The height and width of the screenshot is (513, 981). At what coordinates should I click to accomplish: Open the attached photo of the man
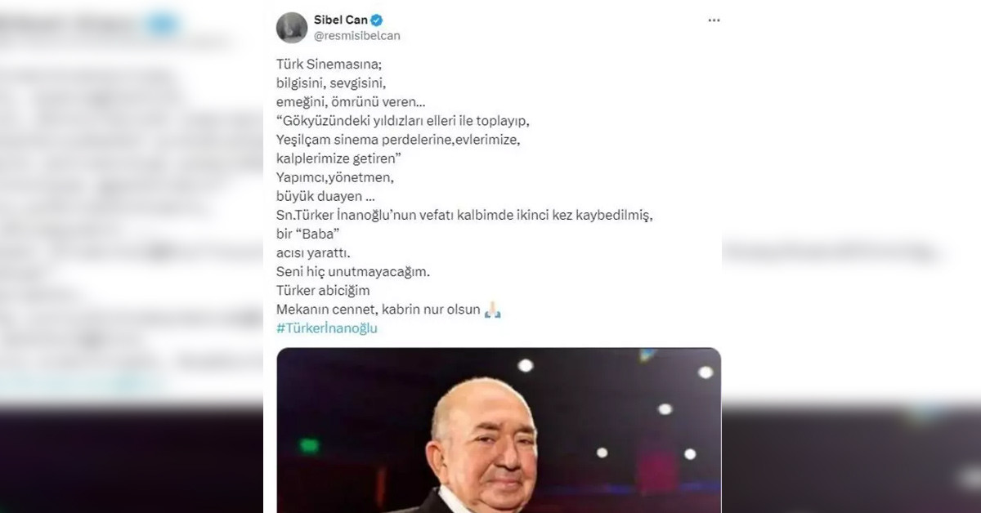pos(499,430)
